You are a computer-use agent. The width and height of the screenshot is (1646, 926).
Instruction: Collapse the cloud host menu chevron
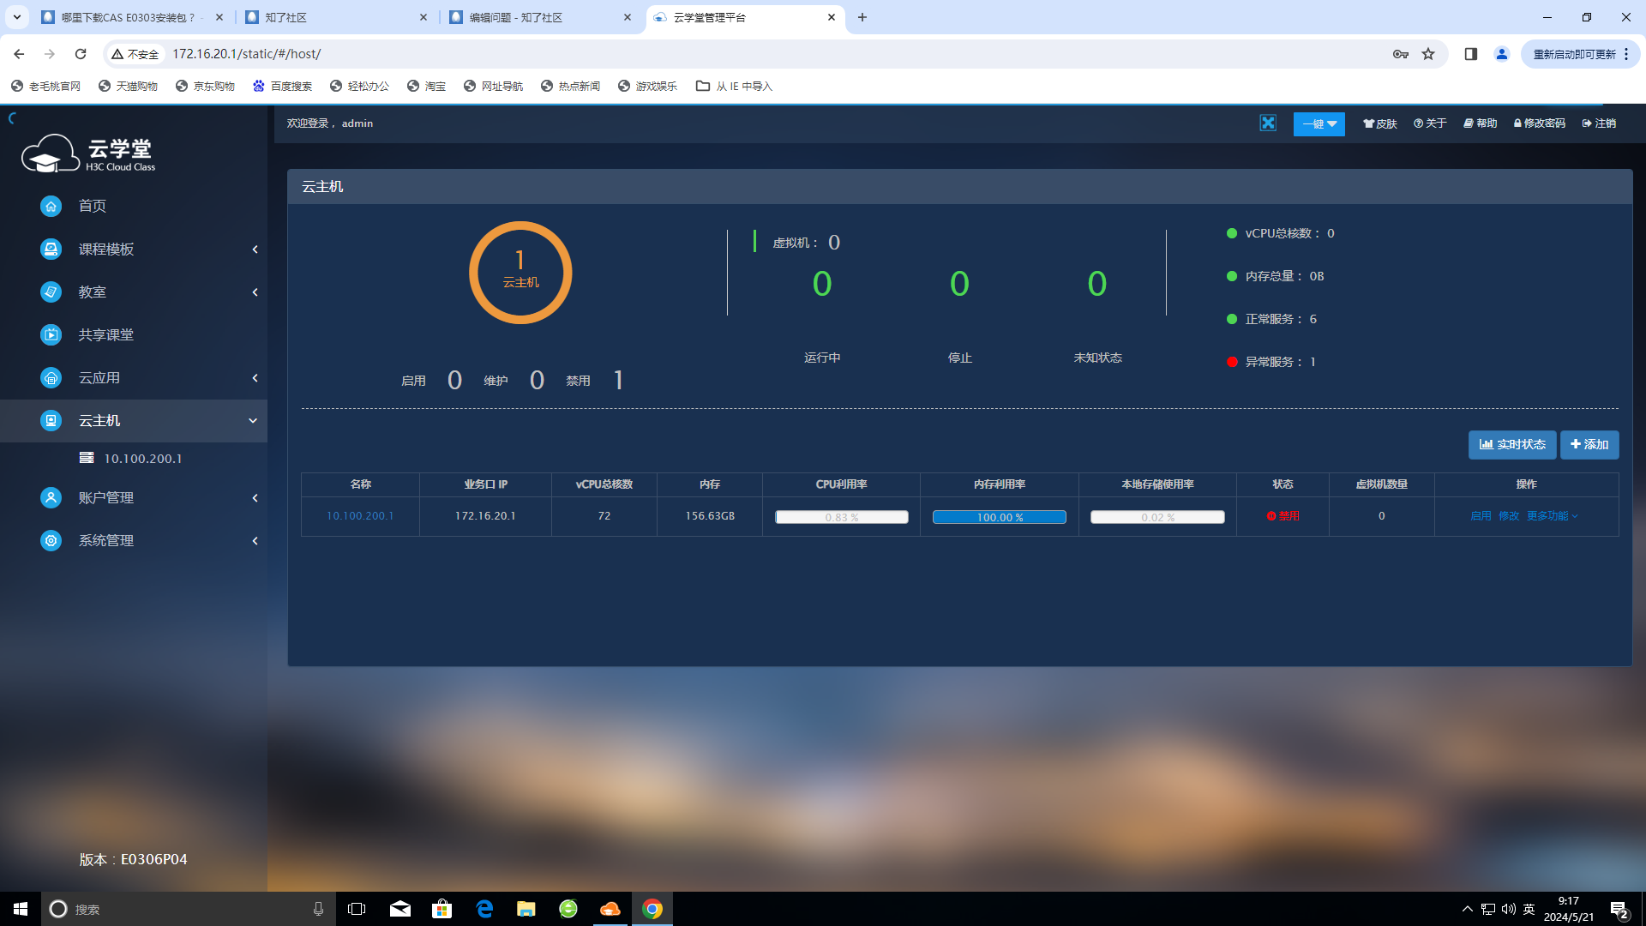(253, 420)
